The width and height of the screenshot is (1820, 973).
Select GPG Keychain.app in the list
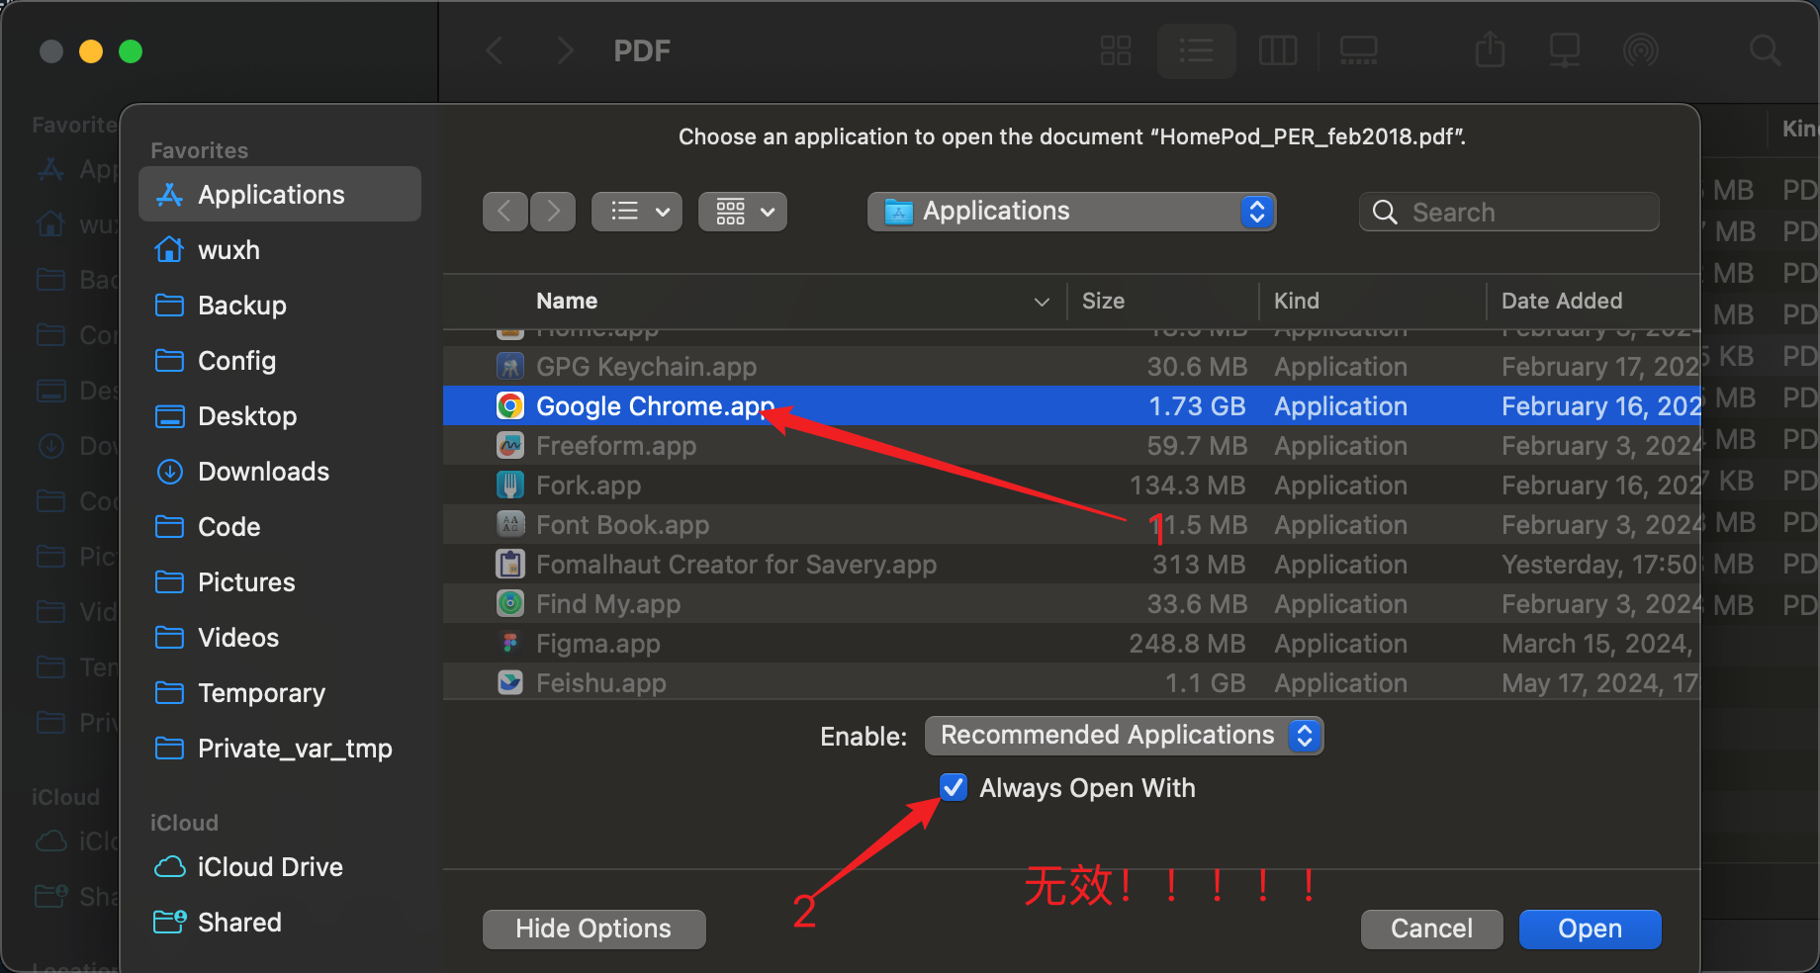point(1071,367)
